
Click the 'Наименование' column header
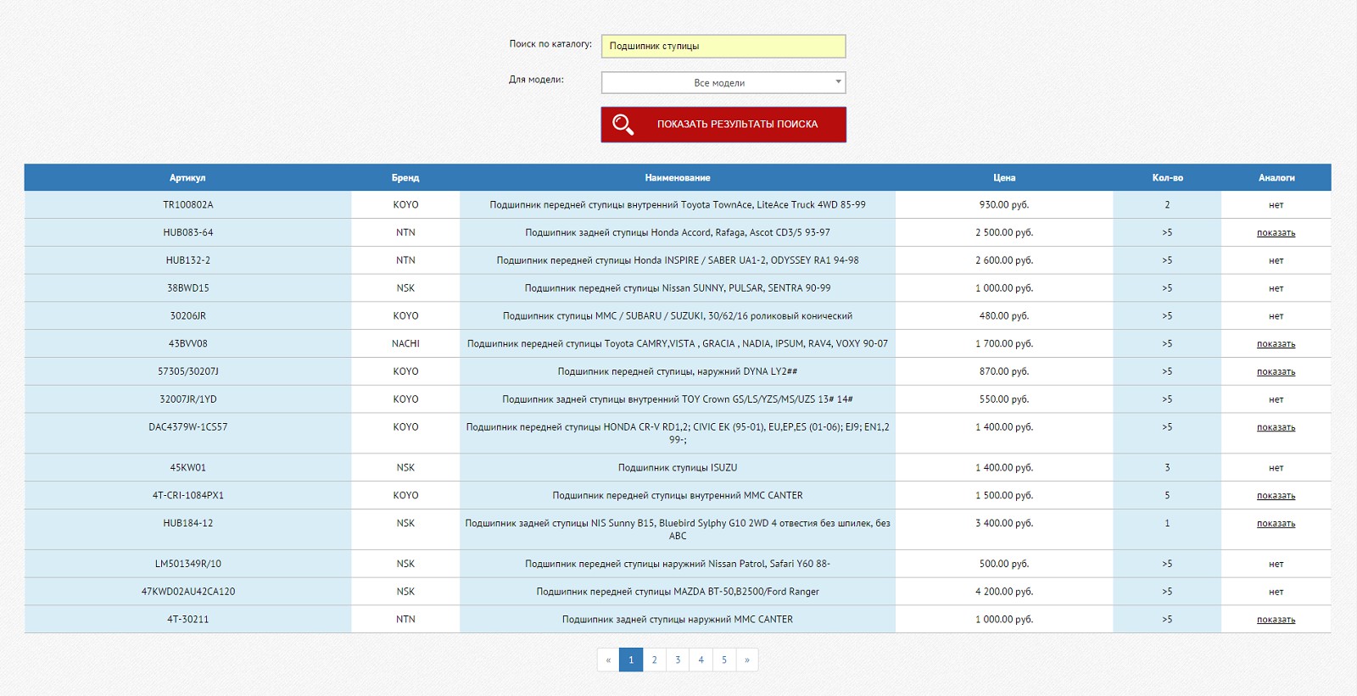[678, 178]
